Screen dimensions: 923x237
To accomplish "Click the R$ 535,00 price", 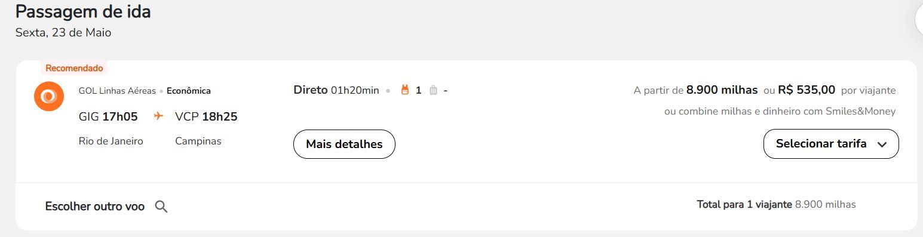I will click(807, 90).
